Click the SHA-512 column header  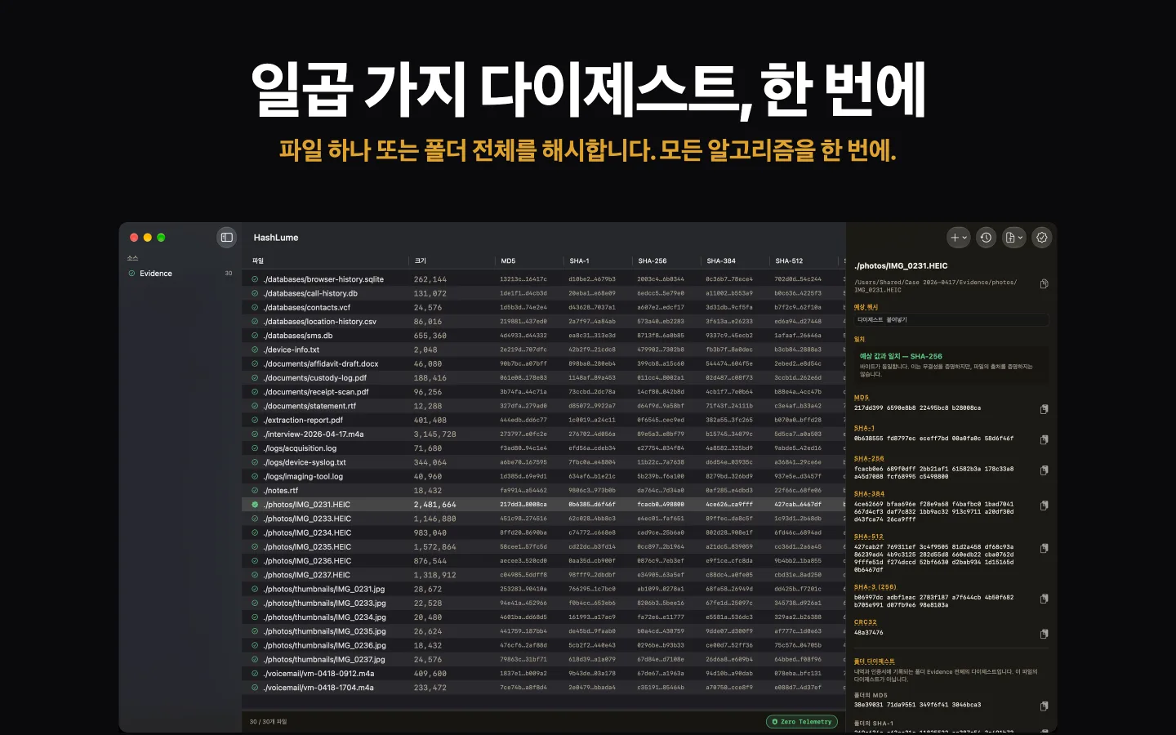pos(789,261)
